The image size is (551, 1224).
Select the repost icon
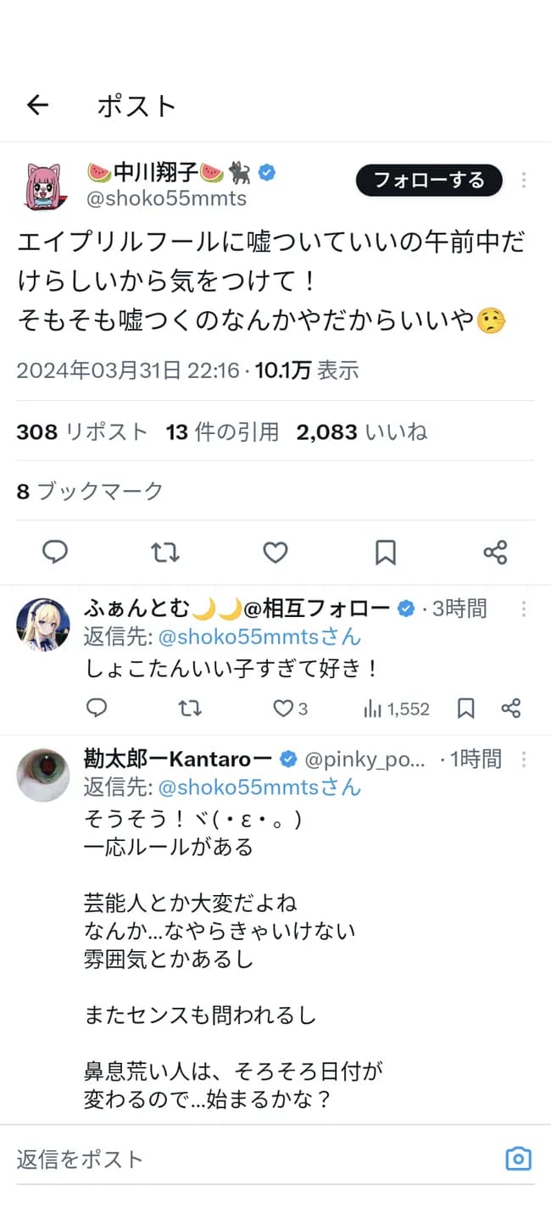click(164, 553)
